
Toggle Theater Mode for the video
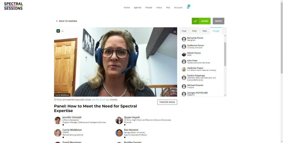[167, 102]
